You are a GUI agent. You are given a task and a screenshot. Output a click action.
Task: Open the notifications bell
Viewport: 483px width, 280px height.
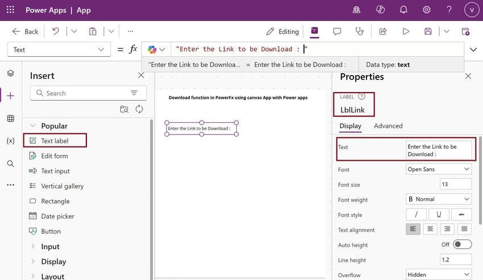[403, 10]
